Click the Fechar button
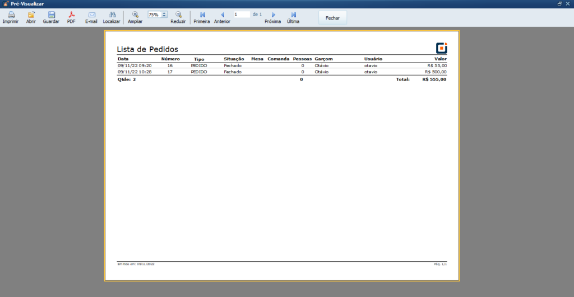The width and height of the screenshot is (574, 297). tap(332, 18)
